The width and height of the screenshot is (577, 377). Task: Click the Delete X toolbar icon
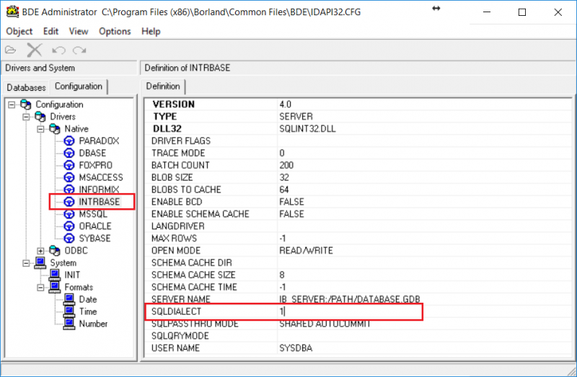pos(35,50)
